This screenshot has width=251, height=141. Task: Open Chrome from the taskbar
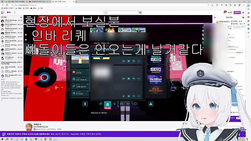pos(45,139)
